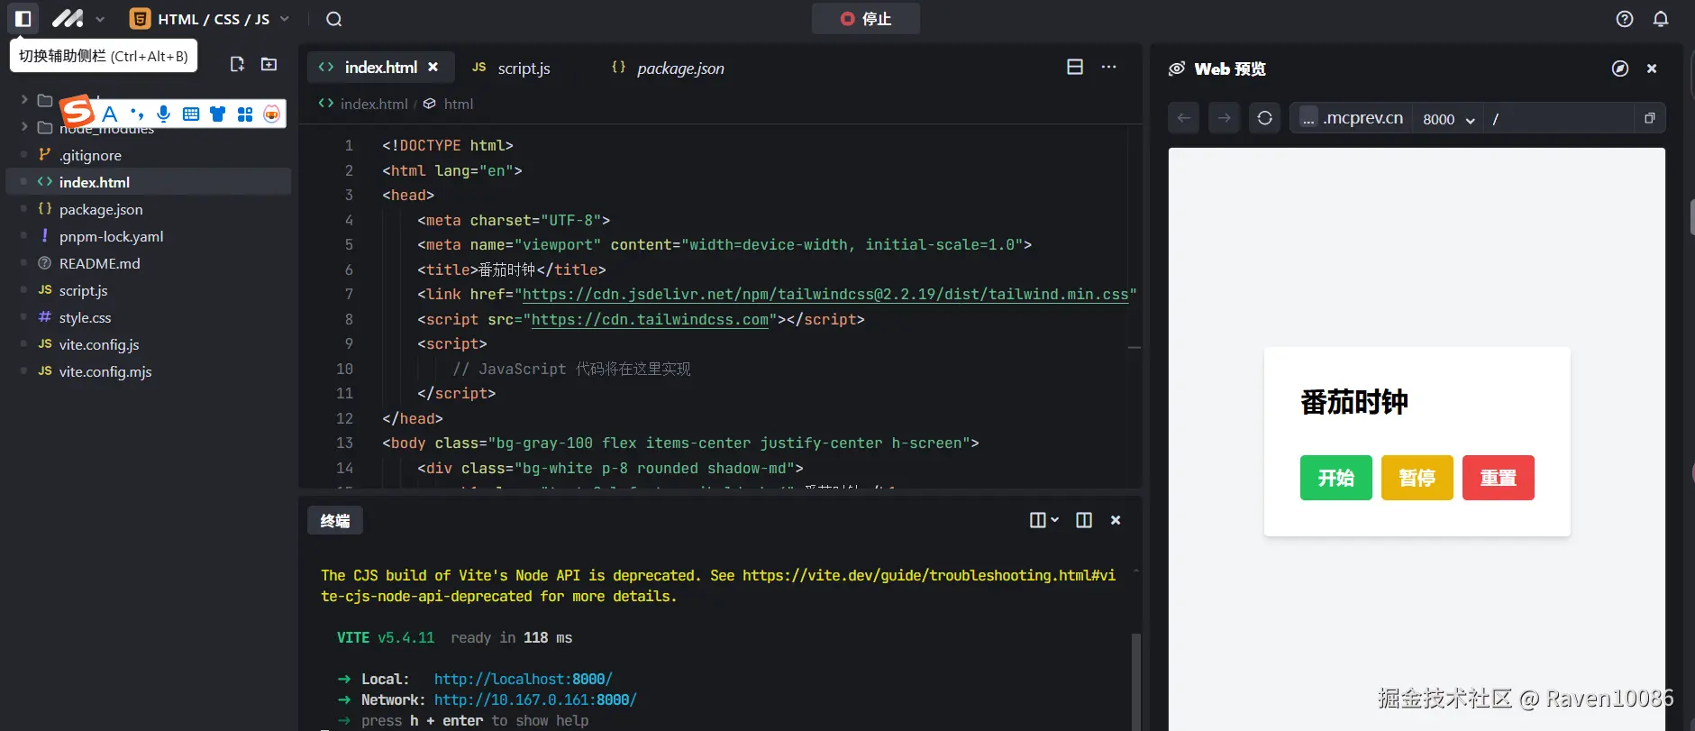
Task: Expand the logo dropdown chevron
Action: point(100,19)
